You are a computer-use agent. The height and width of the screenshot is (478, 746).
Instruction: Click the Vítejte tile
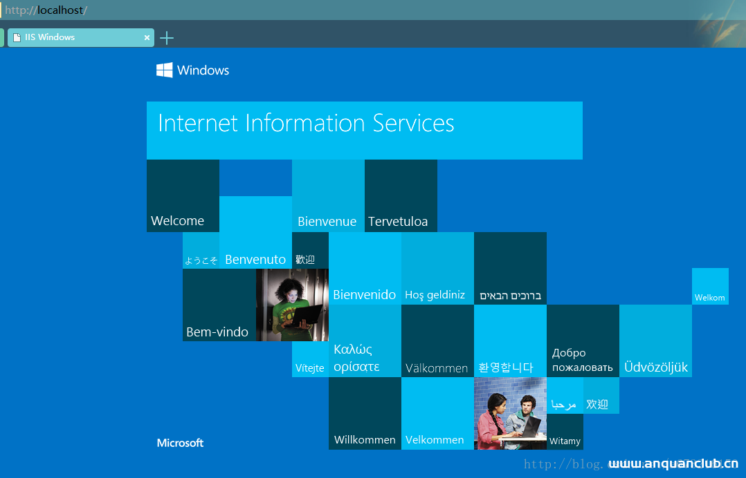310,359
